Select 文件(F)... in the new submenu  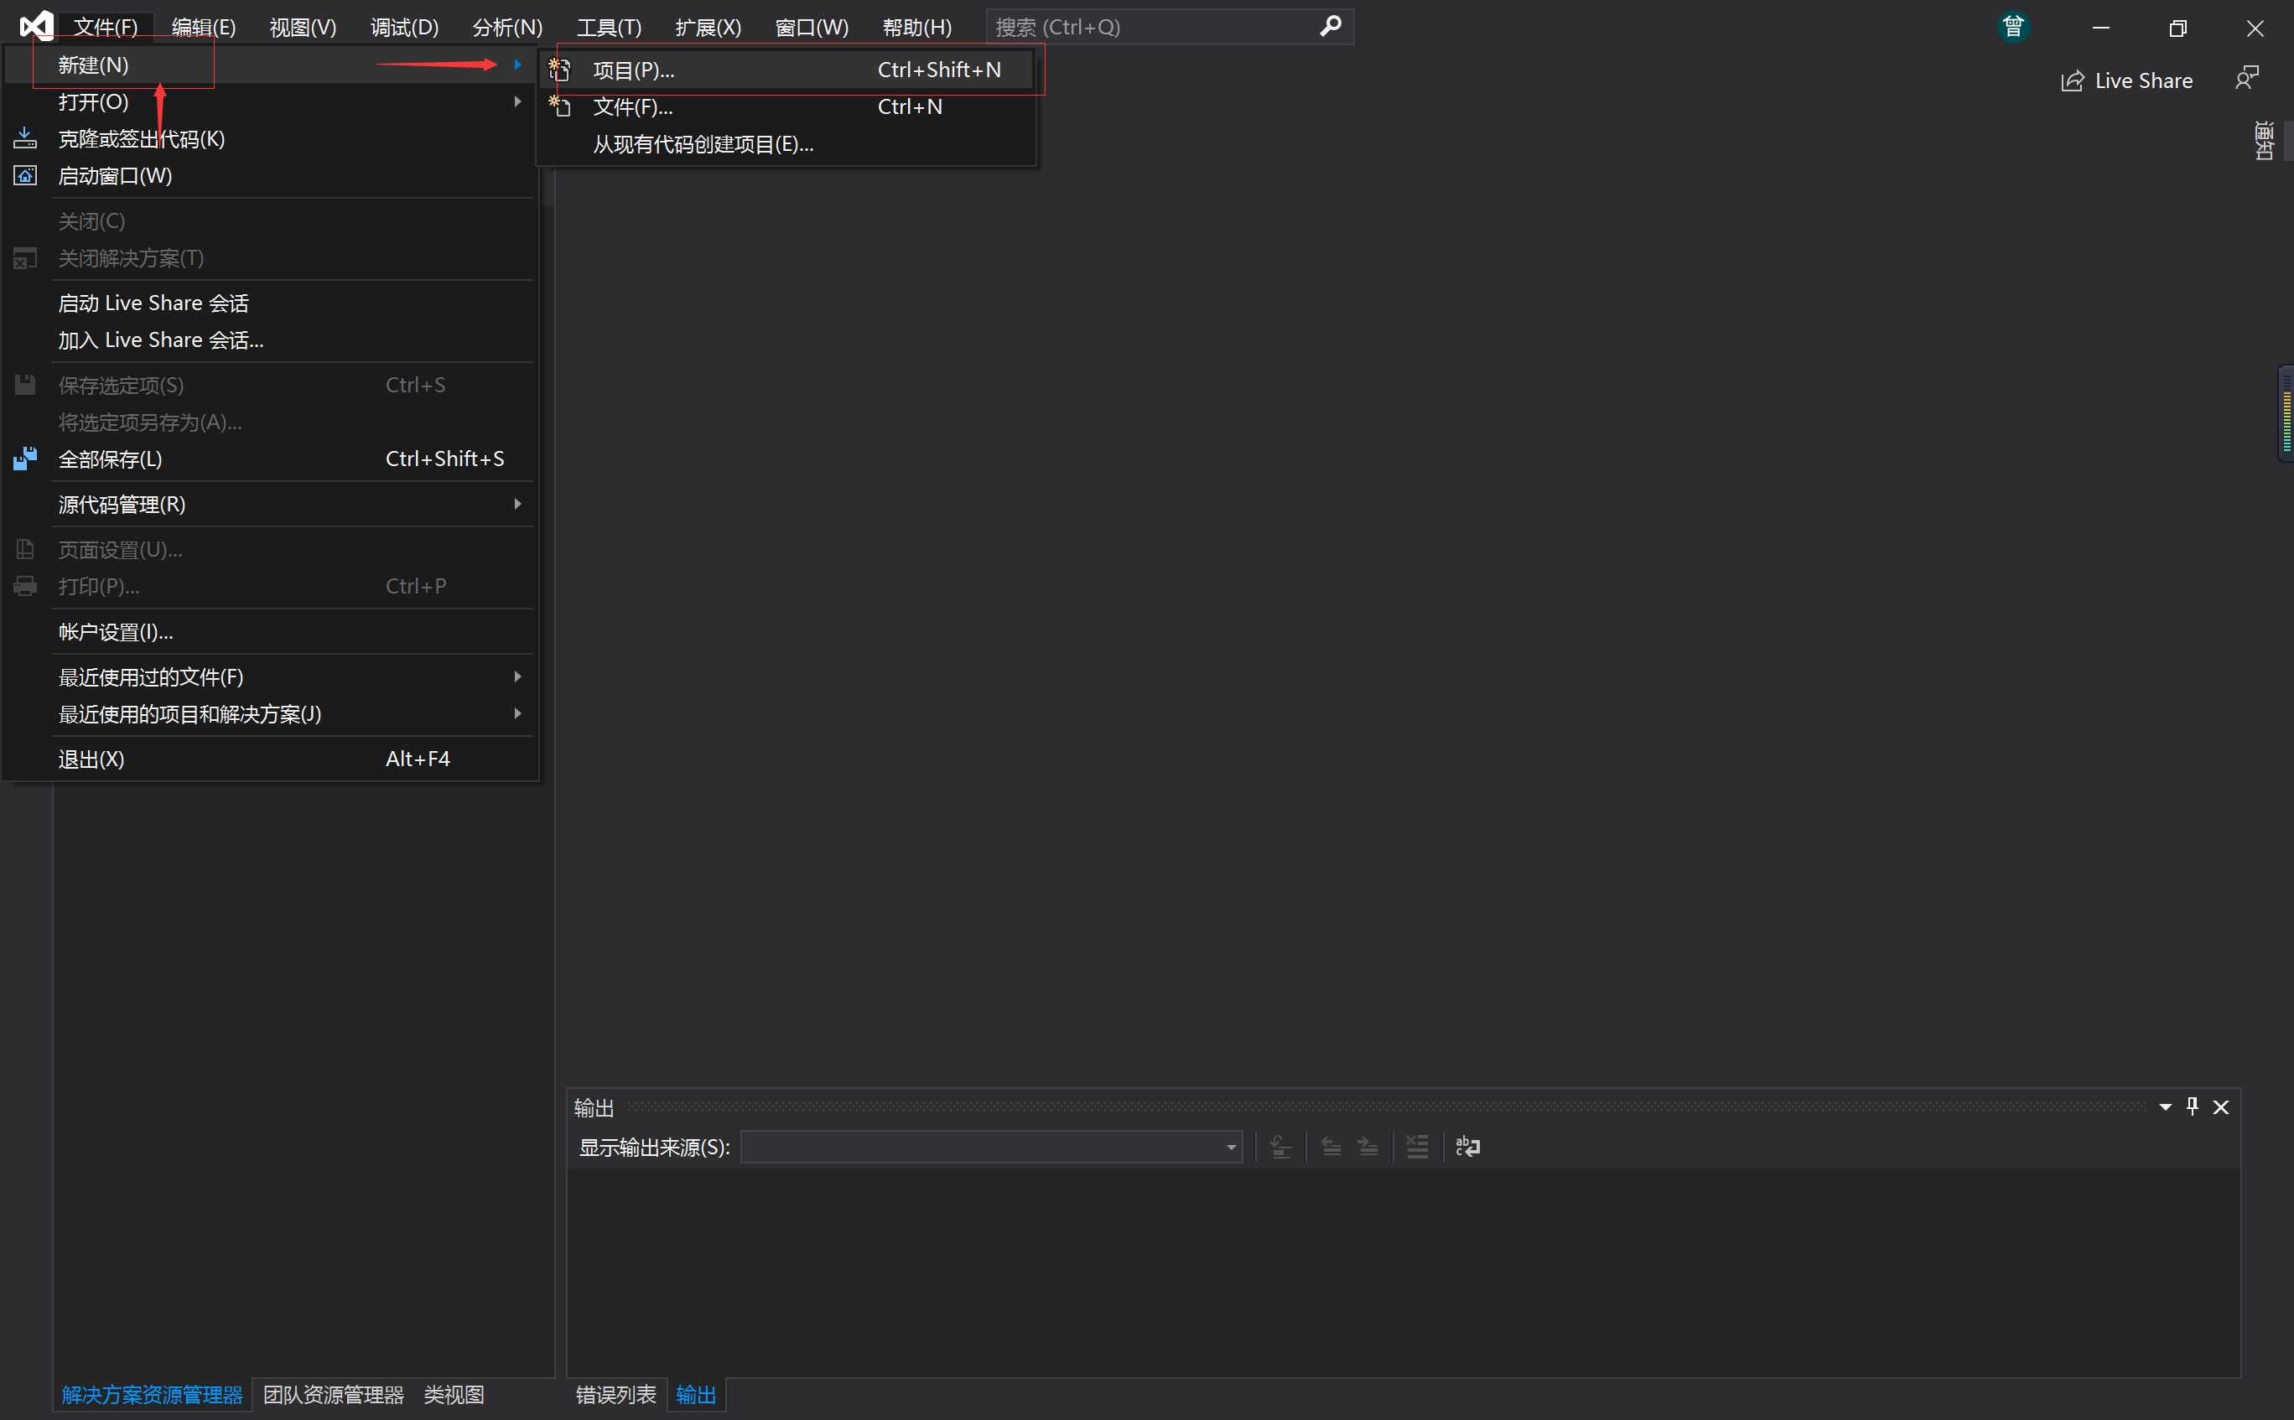click(786, 106)
